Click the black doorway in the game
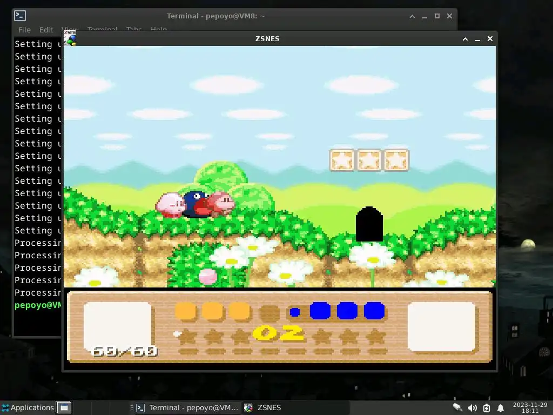553x415 pixels. [x=369, y=224]
